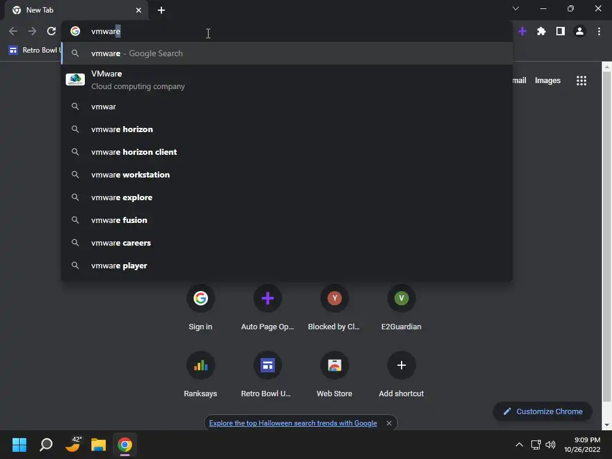612x459 pixels.
Task: Open the Google apps grid icon
Action: point(582,81)
